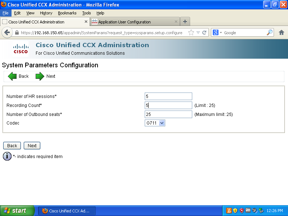The height and width of the screenshot is (216, 288).
Task: Open a new tab with plus button
Action: click(x=185, y=22)
